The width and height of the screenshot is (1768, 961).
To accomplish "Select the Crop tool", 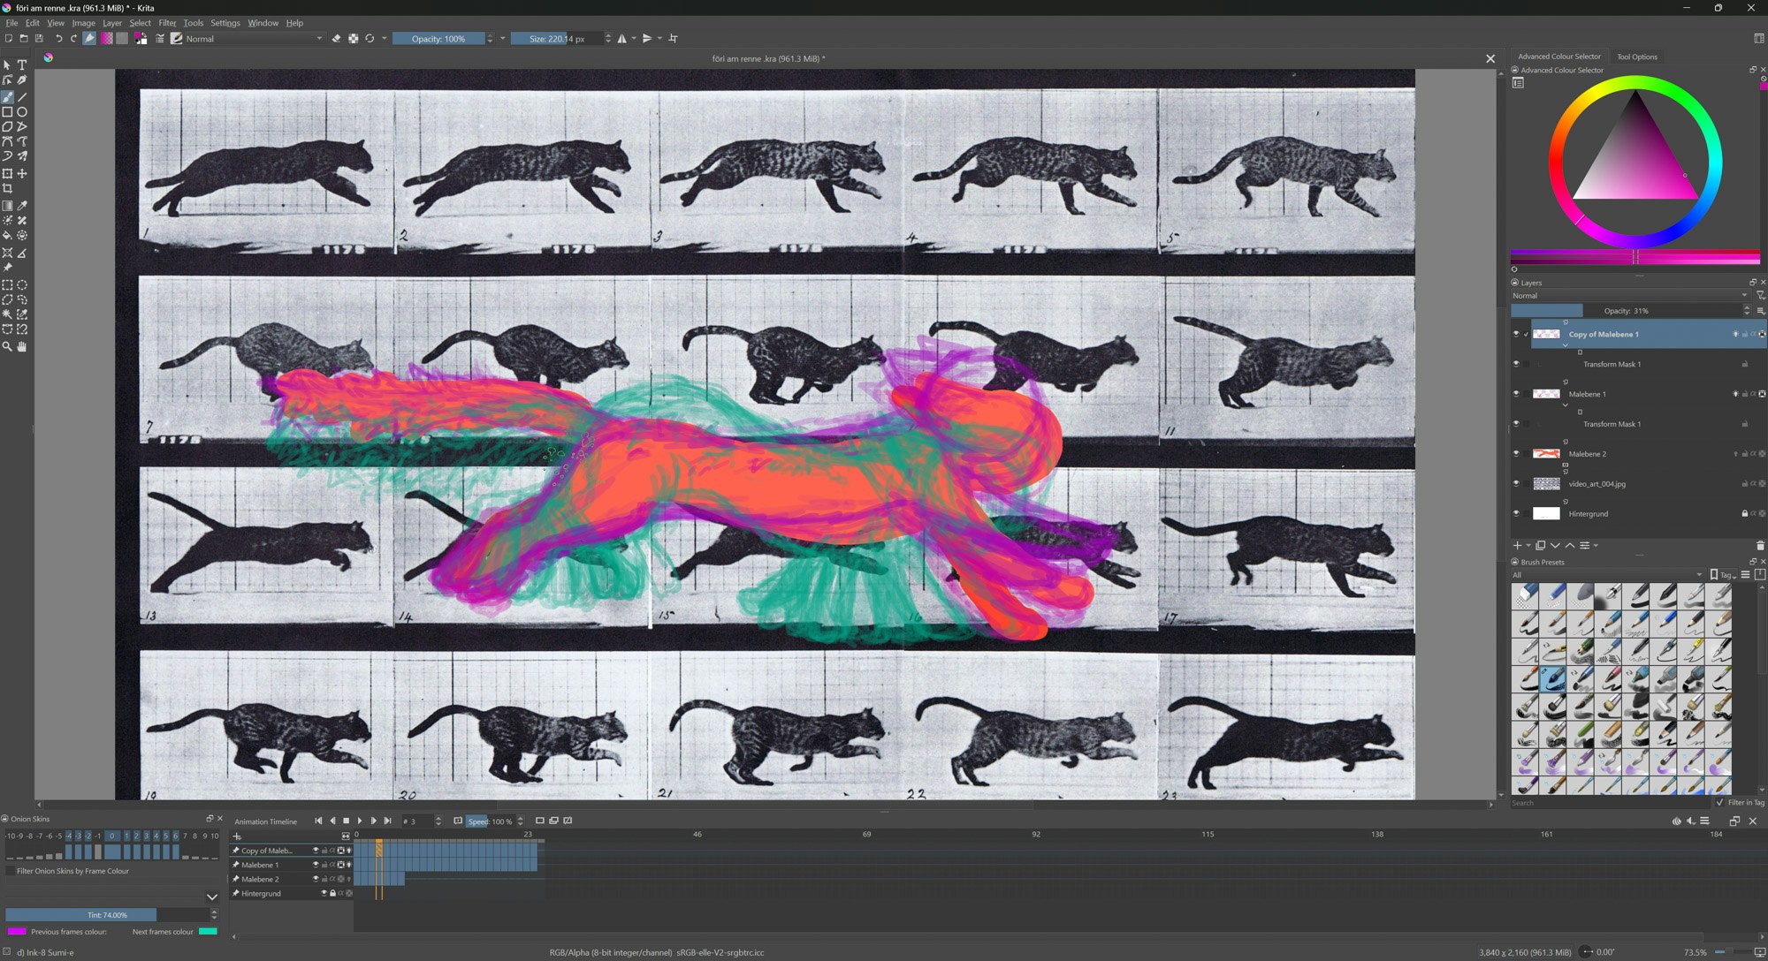I will click(x=7, y=188).
